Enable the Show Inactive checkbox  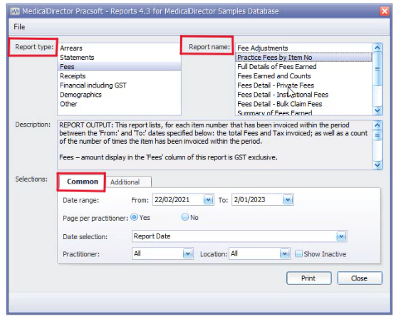[x=298, y=253]
